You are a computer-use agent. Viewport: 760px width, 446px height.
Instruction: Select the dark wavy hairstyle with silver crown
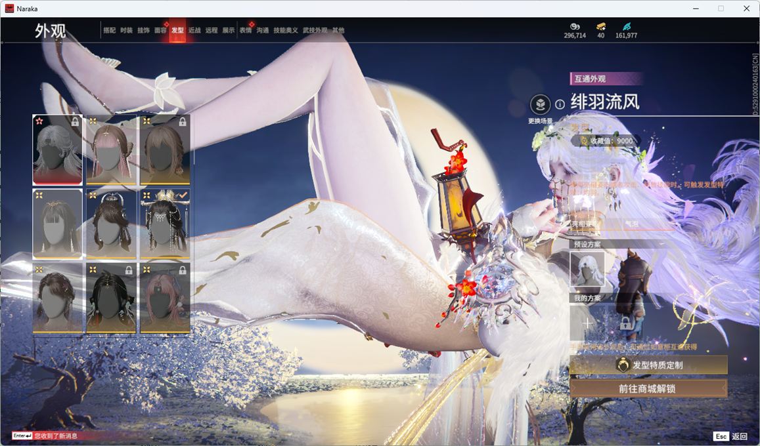111,224
